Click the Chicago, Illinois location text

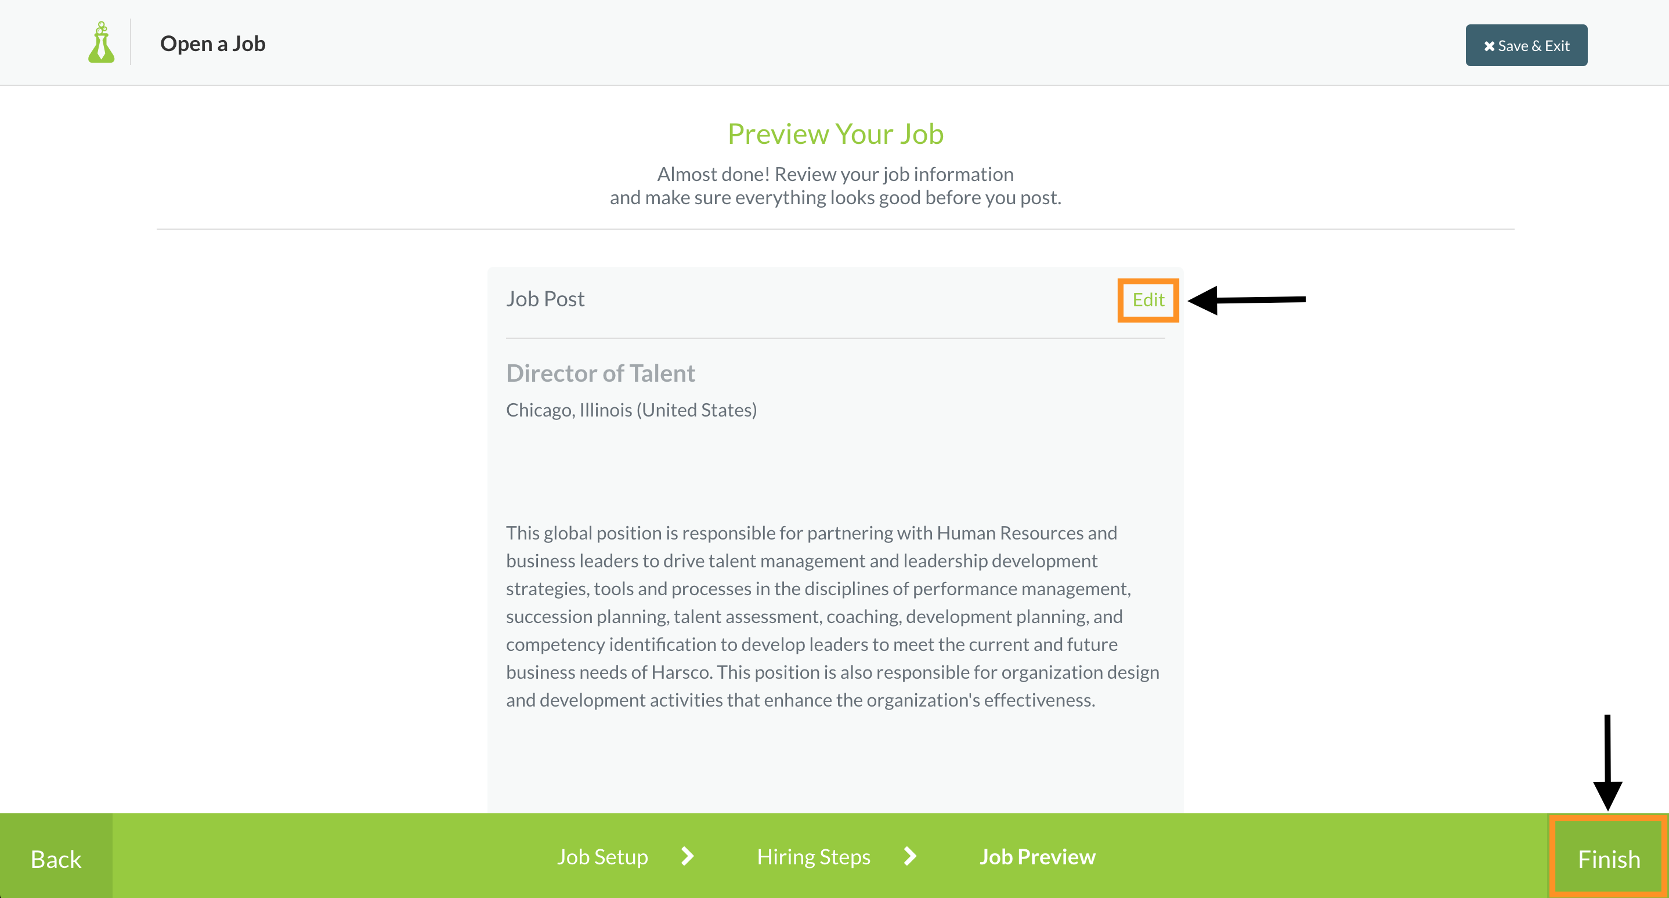point(631,410)
